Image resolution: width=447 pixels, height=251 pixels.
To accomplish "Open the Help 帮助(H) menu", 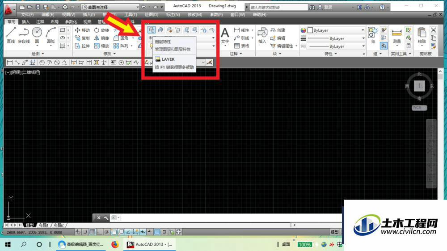I will [259, 15].
